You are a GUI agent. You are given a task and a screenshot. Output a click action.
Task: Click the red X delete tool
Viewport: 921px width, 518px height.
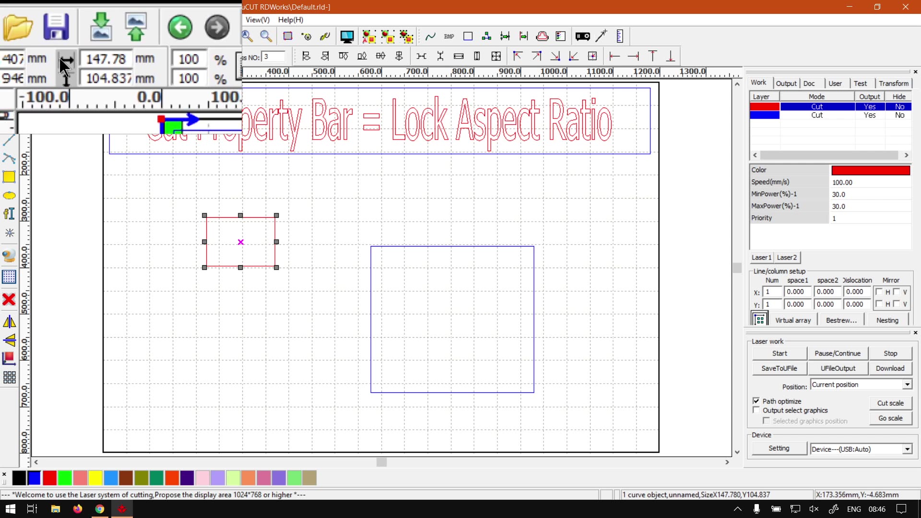9,300
